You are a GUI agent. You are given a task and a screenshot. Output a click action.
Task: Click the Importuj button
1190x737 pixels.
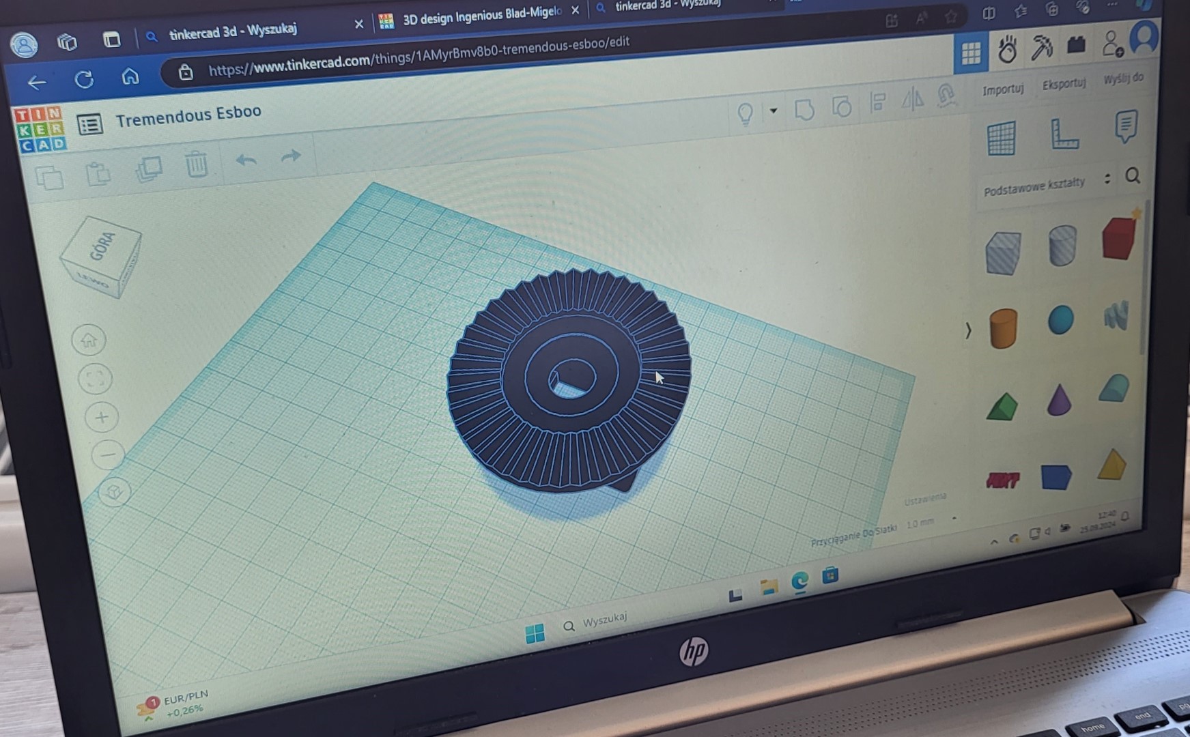[x=1003, y=89]
